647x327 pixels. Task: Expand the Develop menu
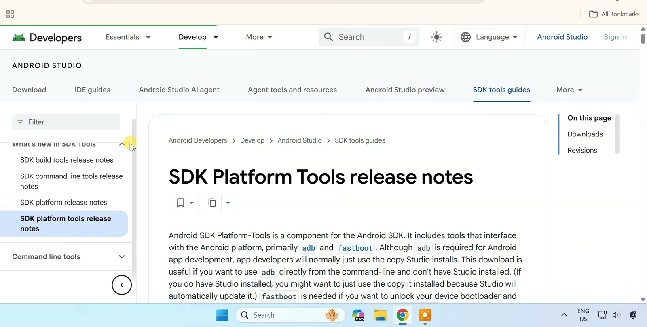coord(198,37)
